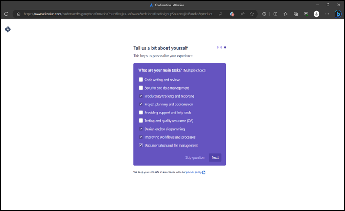This screenshot has width=345, height=211.
Task: Open the Settings and more ellipsis menu
Action: [x=327, y=14]
